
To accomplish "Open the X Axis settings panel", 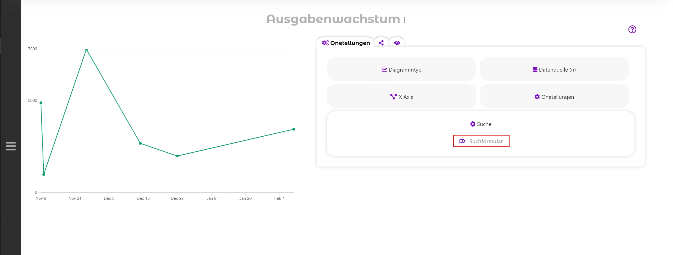I will pos(401,97).
